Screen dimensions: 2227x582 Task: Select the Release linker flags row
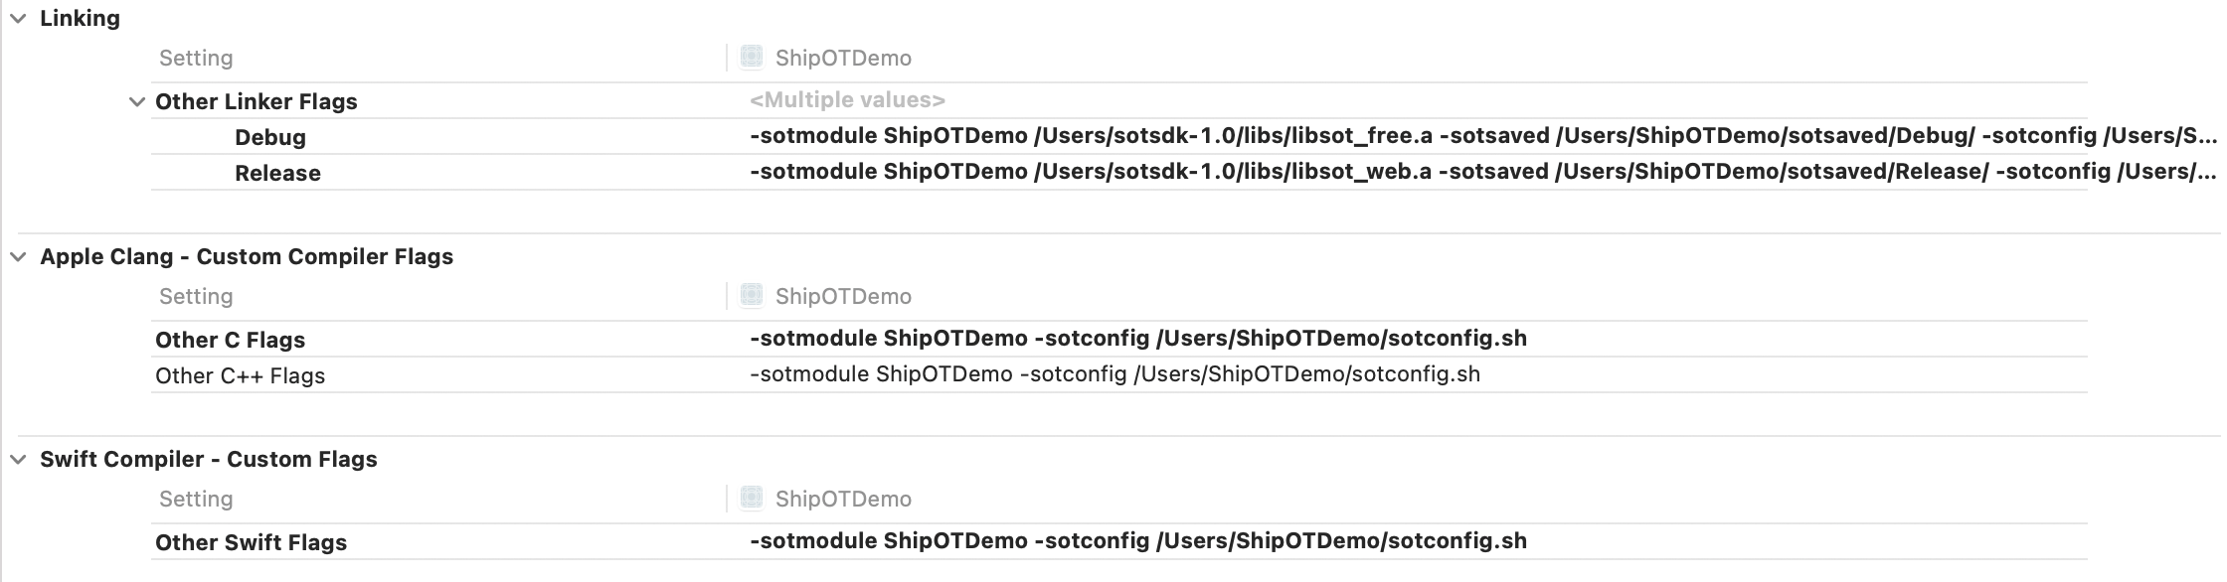(1119, 173)
